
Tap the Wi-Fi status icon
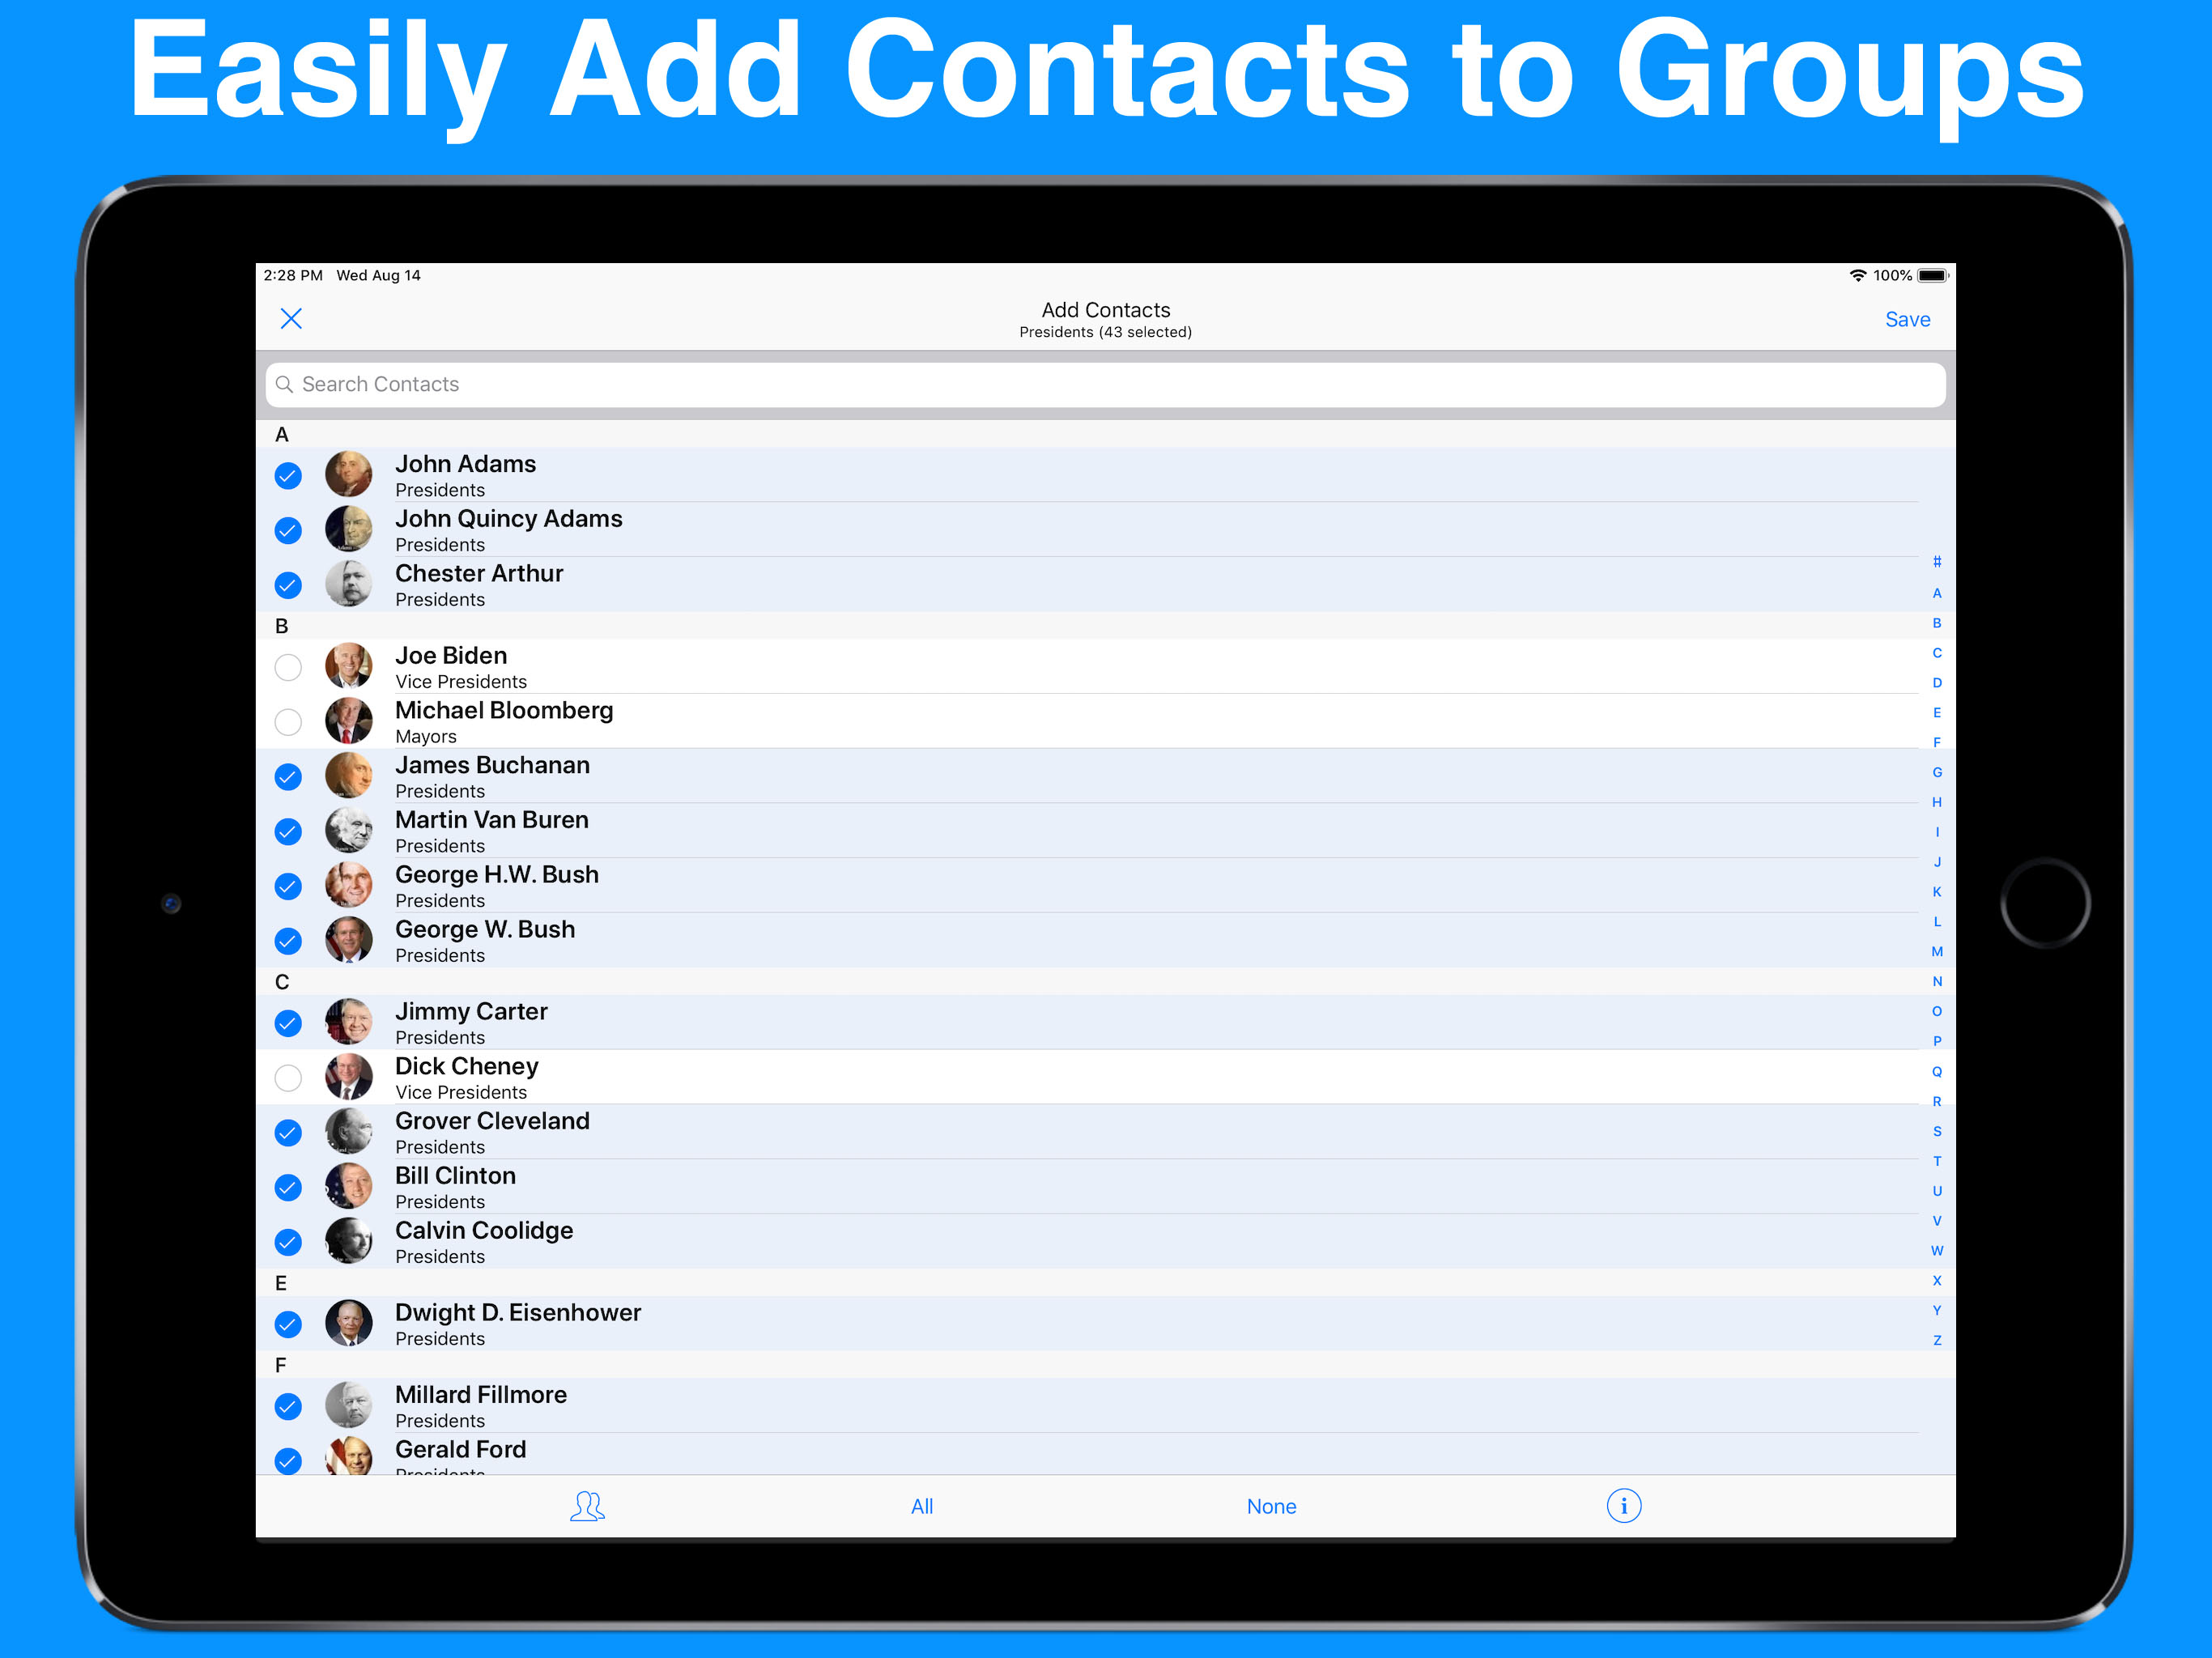coord(1857,276)
